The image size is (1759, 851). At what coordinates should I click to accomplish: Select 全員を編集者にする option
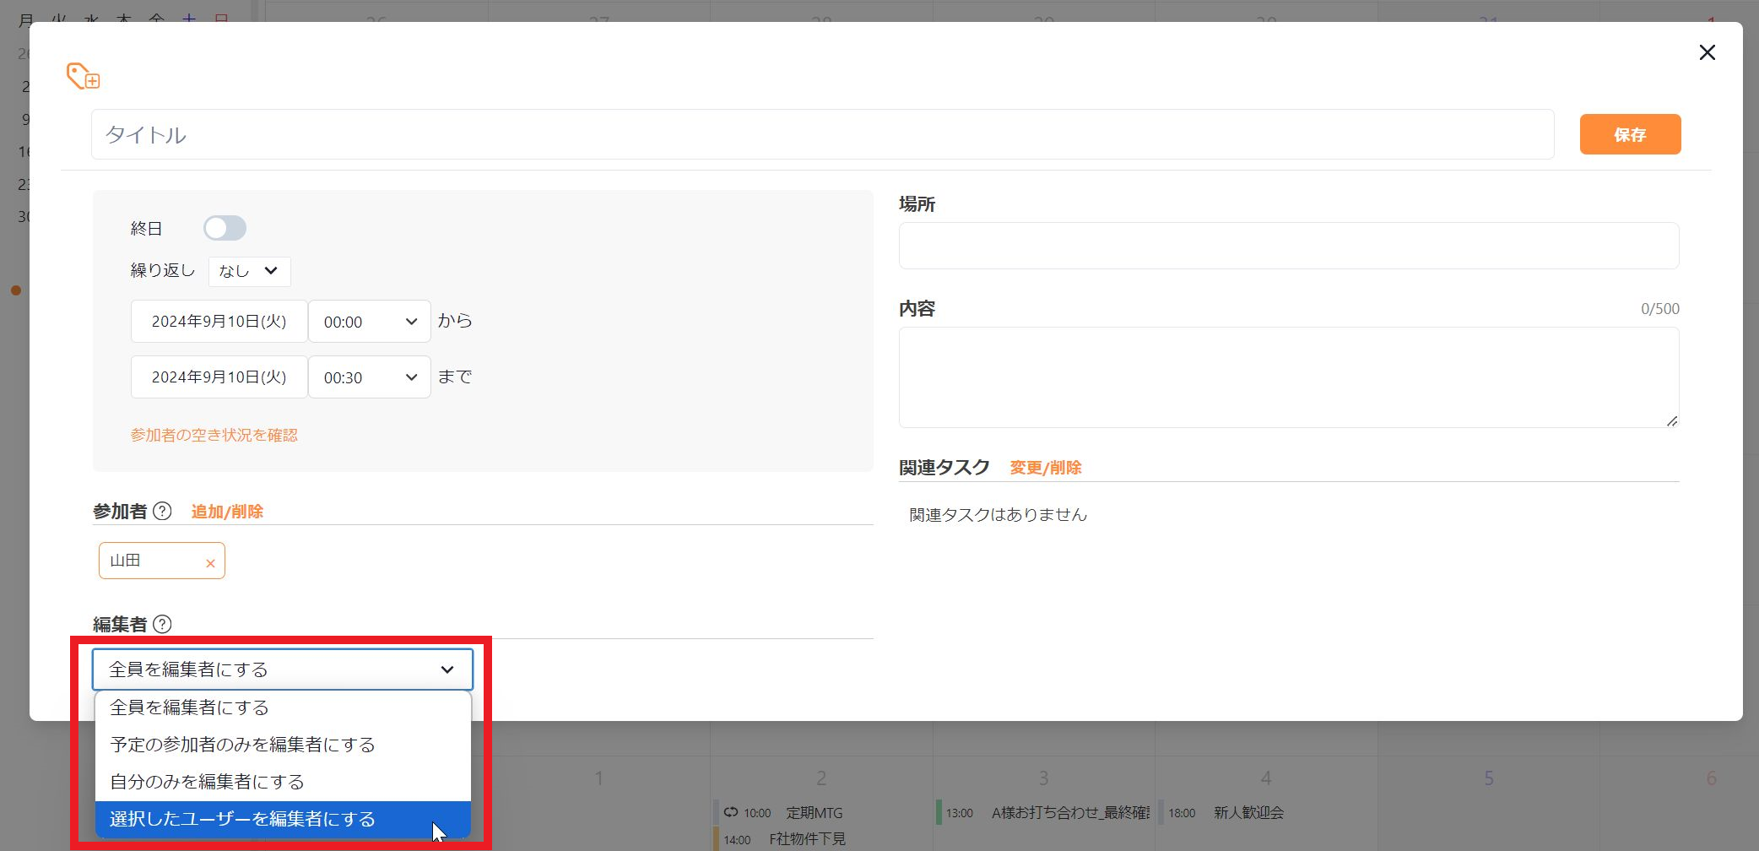[x=189, y=707]
